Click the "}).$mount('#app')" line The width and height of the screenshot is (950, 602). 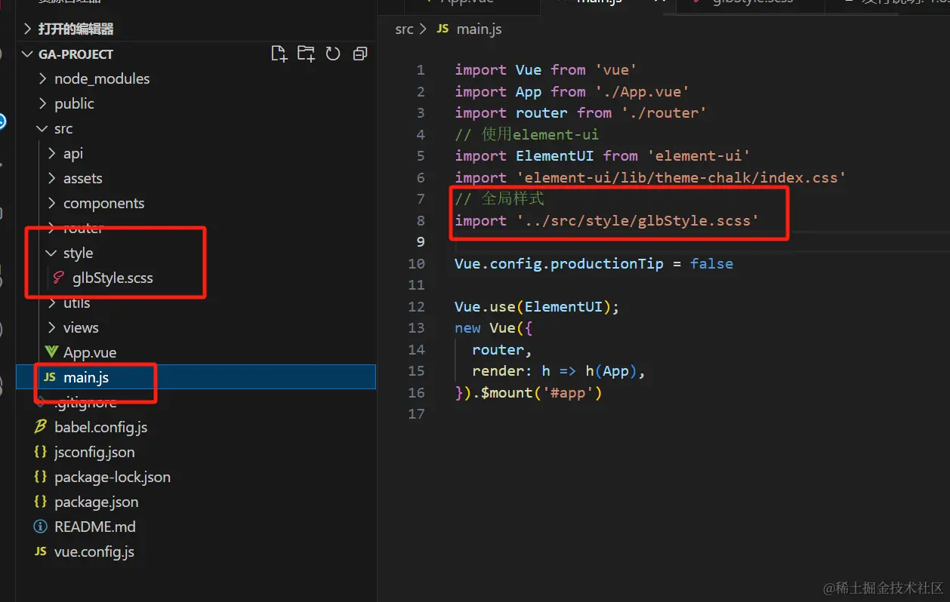(x=528, y=392)
